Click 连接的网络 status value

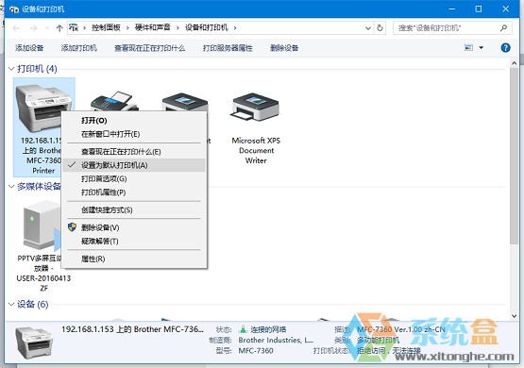268,329
